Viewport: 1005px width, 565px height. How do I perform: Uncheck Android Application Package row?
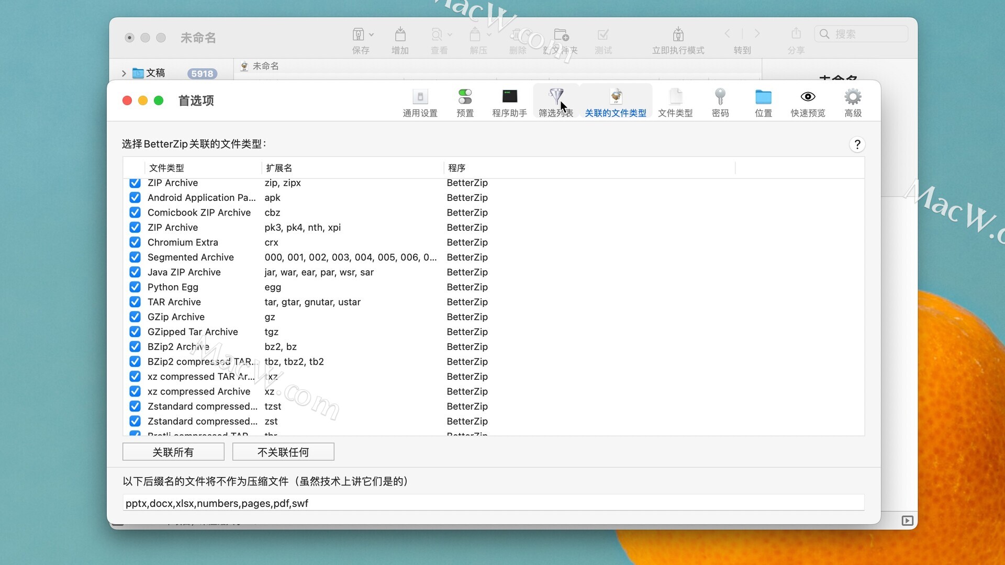pos(135,198)
